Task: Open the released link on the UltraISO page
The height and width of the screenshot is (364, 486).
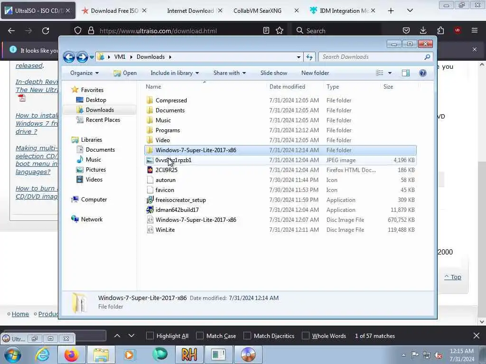Action: 29,65
